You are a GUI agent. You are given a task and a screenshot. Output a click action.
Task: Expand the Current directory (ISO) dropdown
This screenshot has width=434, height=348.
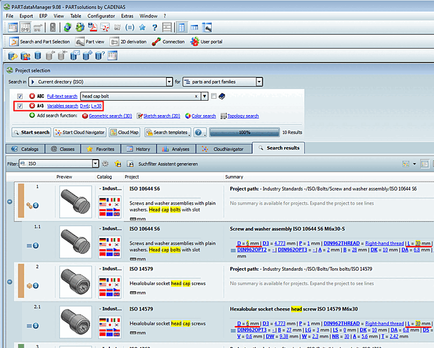(169, 82)
